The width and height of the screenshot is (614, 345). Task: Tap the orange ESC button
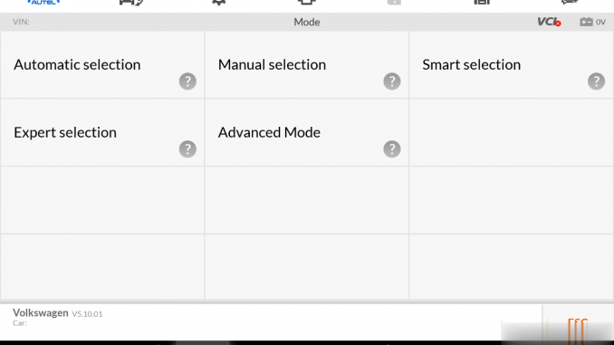click(x=578, y=329)
